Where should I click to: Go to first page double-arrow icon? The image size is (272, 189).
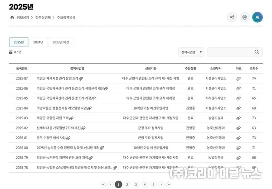[x=103, y=184]
